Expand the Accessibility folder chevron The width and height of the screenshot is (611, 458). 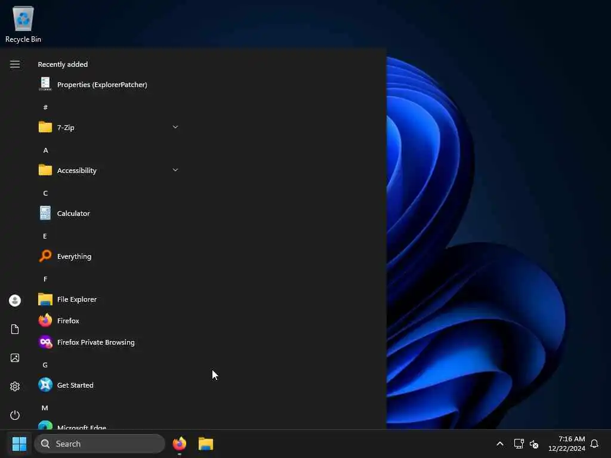(175, 170)
